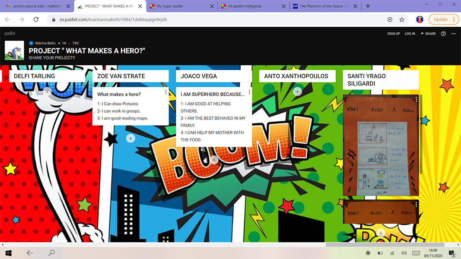Switch to 'The Phantom of the Opera' tab
Viewport: 461px width, 259px height.
(325, 6)
